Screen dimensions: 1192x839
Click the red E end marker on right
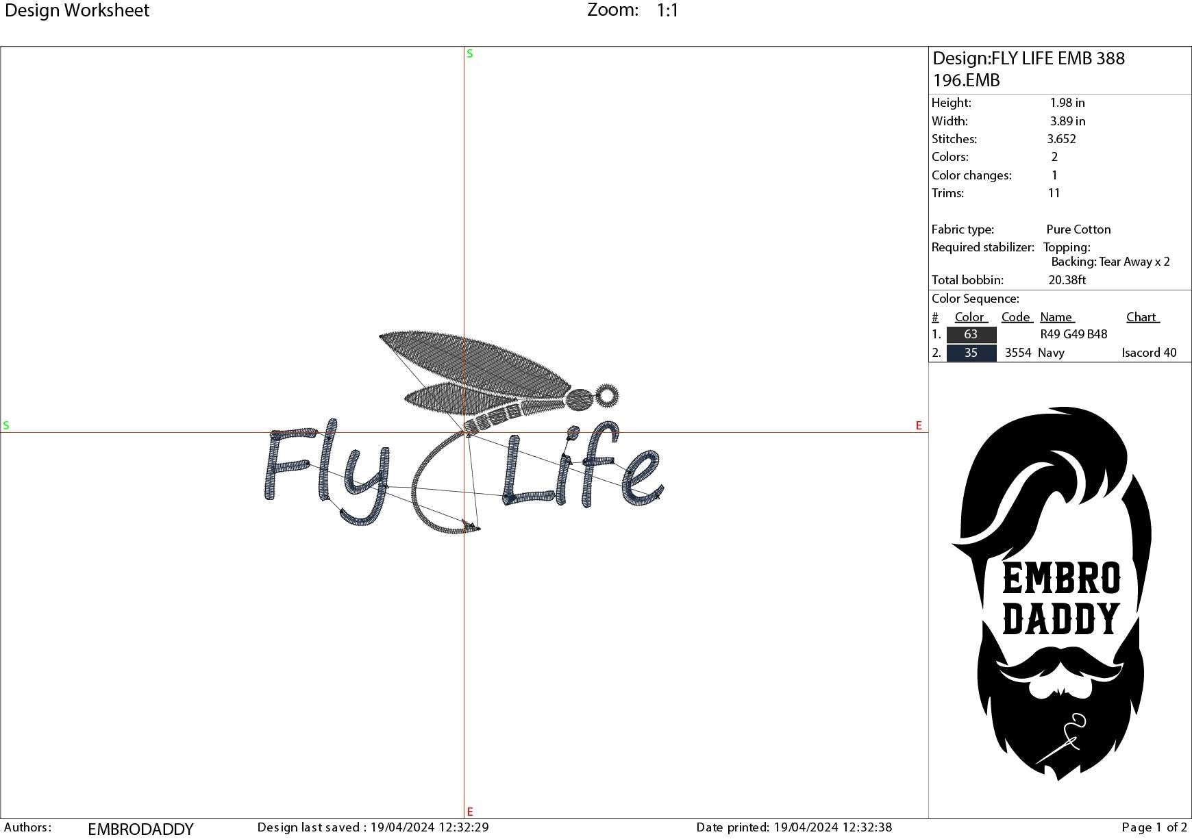(919, 425)
